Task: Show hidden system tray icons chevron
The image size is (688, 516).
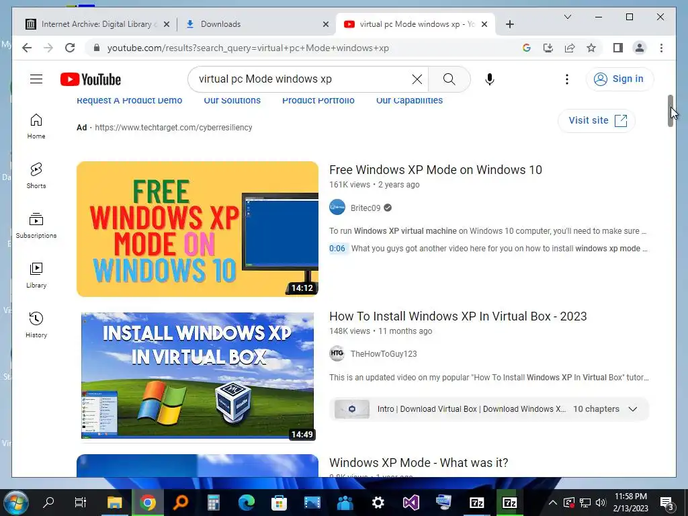Action: click(552, 503)
